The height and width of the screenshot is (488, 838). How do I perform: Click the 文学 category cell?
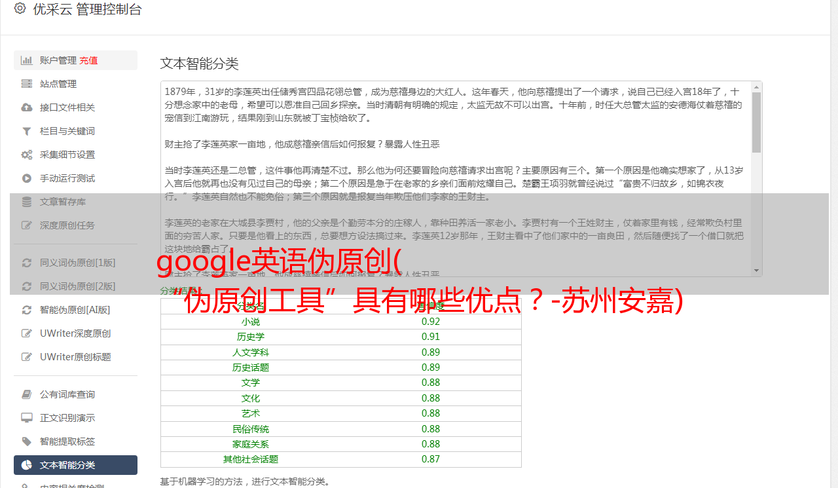251,383
